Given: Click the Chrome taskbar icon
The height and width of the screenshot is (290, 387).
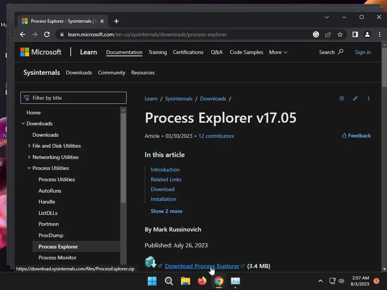Looking at the screenshot, I should (x=219, y=281).
